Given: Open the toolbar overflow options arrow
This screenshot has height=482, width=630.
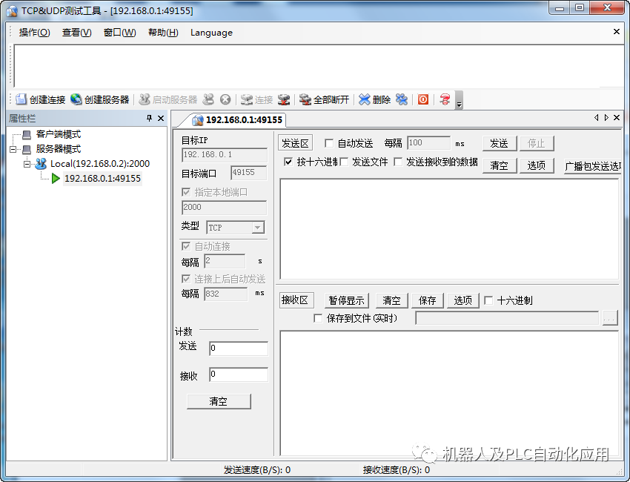Looking at the screenshot, I should (x=459, y=101).
